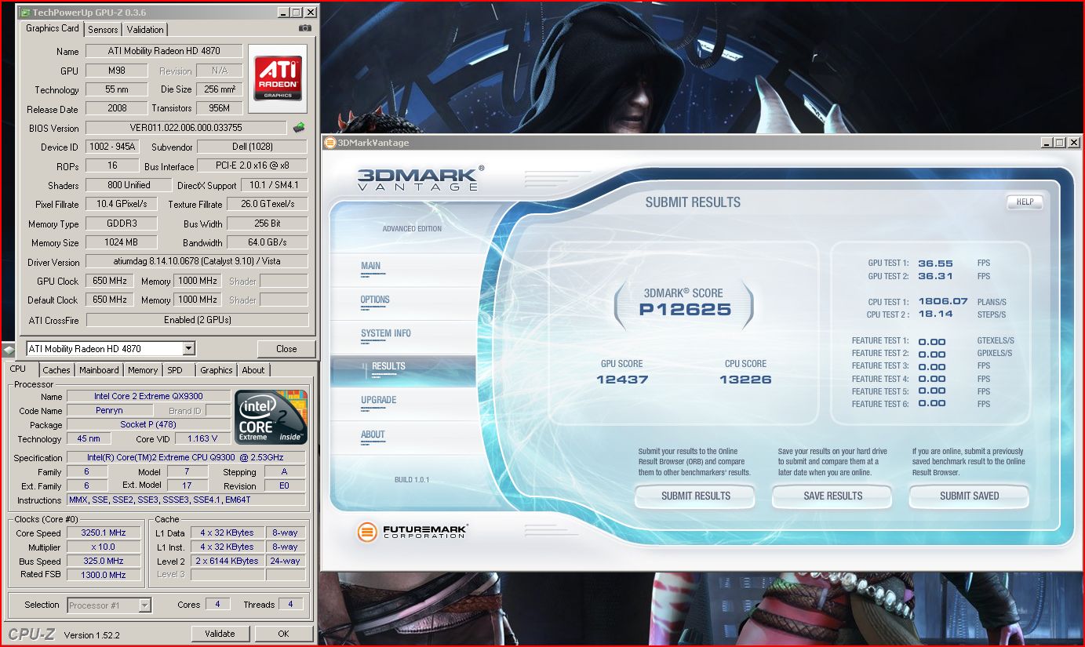Click the HELP button in 3DMark Vantage

coord(1025,202)
